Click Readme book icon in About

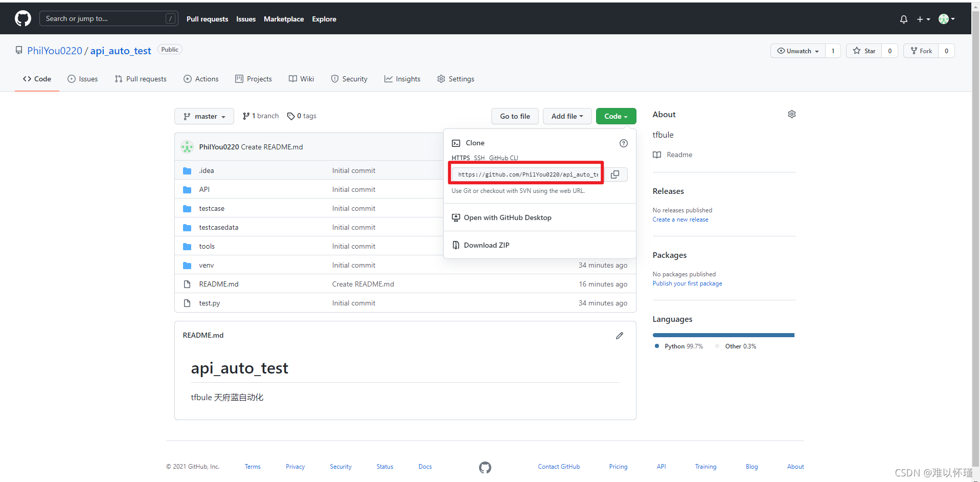(657, 155)
